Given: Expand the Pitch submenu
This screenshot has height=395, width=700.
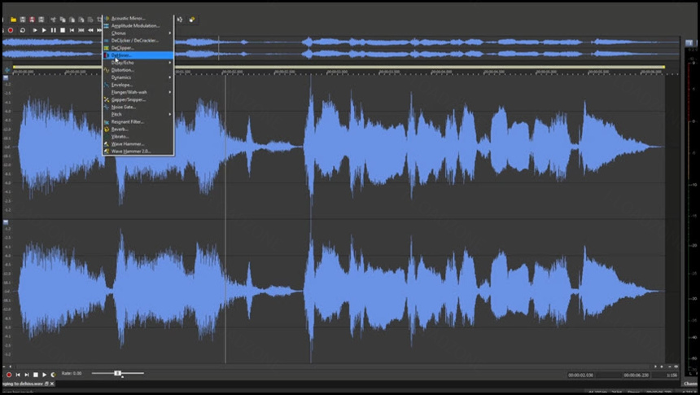Looking at the screenshot, I should click(138, 114).
